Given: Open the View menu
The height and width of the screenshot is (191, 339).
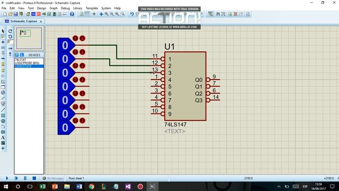Looking at the screenshot, I should 21,8.
